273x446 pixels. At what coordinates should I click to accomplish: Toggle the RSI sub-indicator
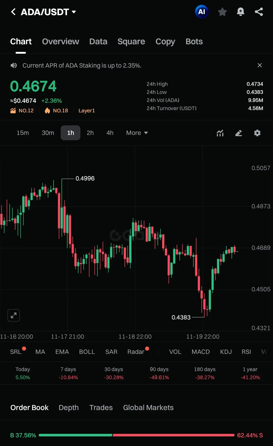[246, 352]
